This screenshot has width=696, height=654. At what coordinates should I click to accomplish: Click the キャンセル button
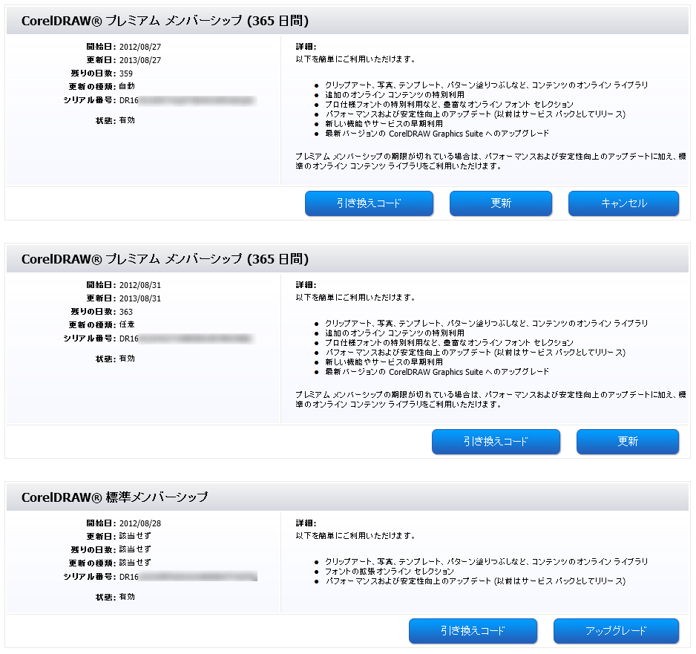pyautogui.click(x=623, y=203)
